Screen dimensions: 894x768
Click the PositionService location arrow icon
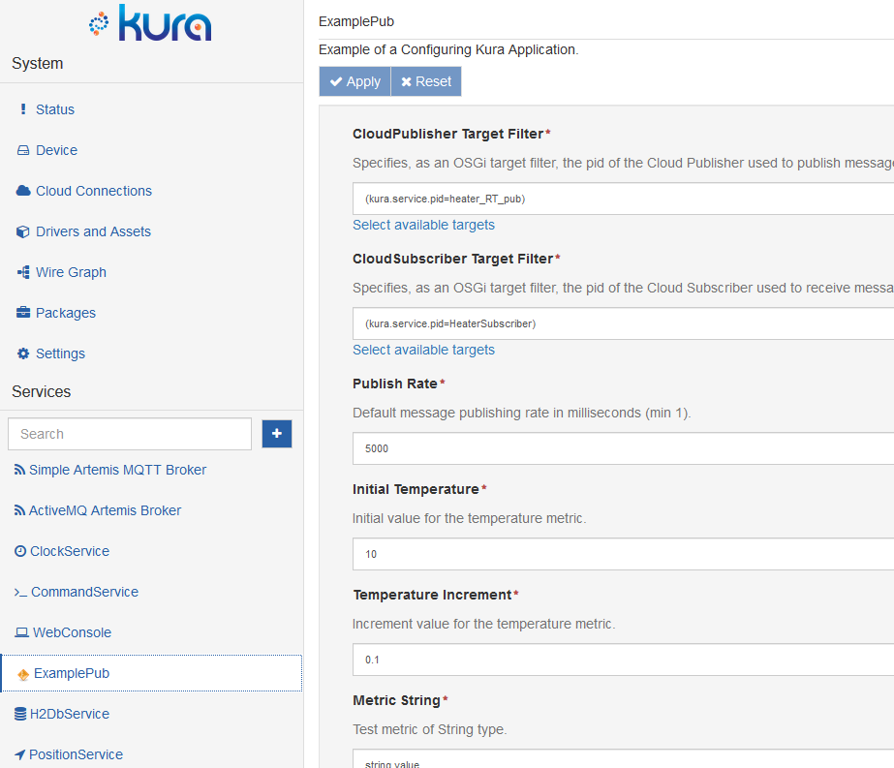pos(19,754)
